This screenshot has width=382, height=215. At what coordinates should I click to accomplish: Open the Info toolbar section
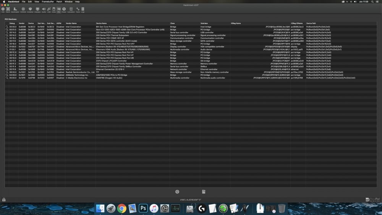[3, 10]
